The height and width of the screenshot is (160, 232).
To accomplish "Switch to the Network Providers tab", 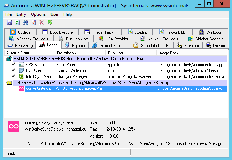I will point(159,39).
